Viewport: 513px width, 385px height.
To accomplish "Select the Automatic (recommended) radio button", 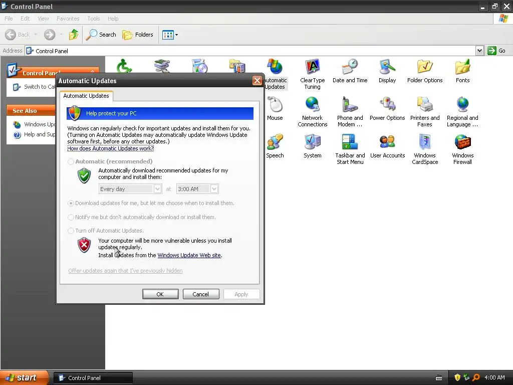I will tap(71, 161).
